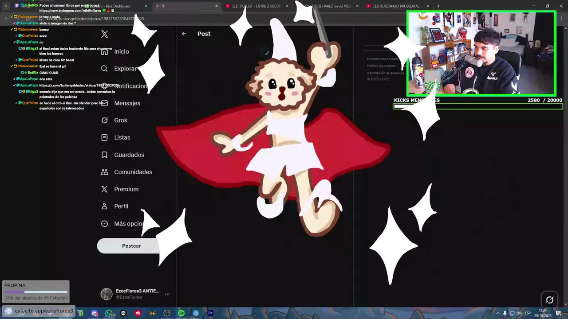
Task: Open Discord from the taskbar
Action: [x=95, y=313]
